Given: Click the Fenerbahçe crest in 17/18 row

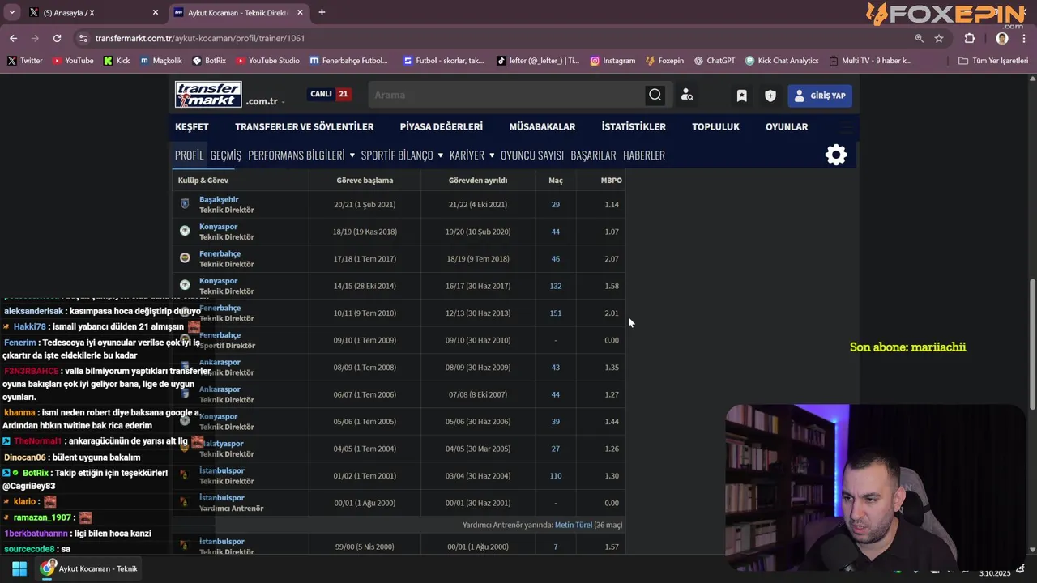Looking at the screenshot, I should [x=185, y=258].
